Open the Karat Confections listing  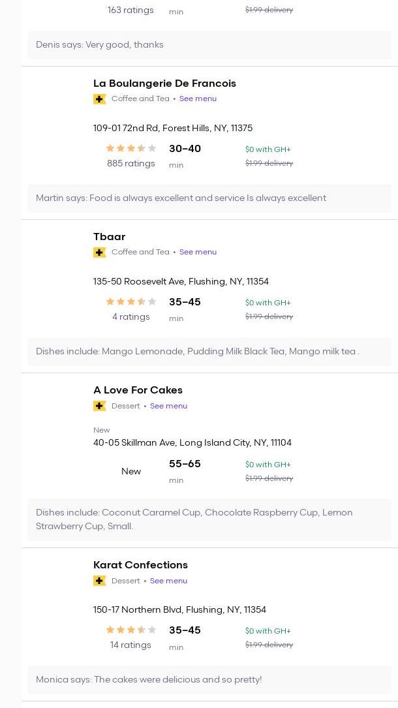pyautogui.click(x=140, y=565)
